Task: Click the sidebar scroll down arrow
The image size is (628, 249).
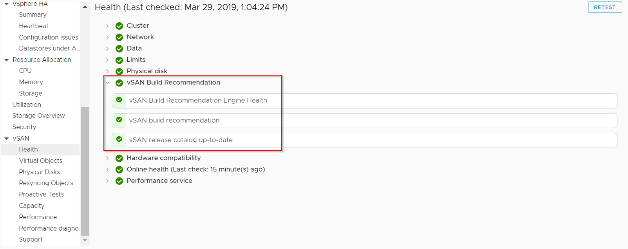Action: [x=85, y=240]
